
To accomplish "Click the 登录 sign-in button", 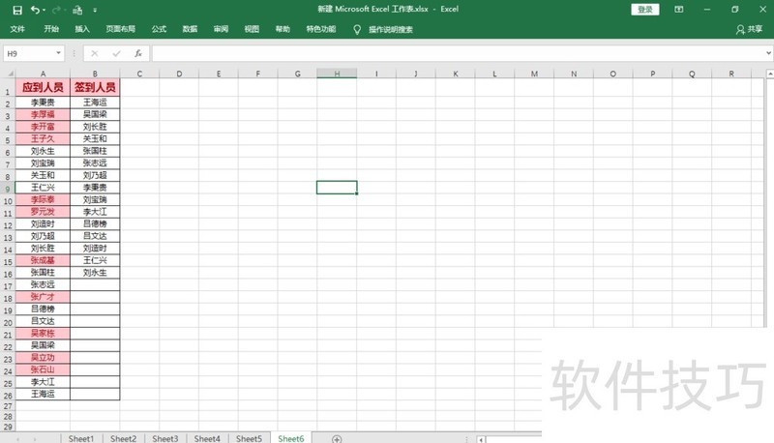I will [644, 10].
